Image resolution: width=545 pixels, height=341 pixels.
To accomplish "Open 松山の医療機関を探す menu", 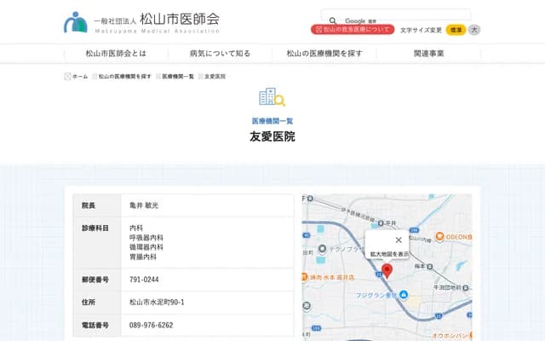I will click(324, 53).
